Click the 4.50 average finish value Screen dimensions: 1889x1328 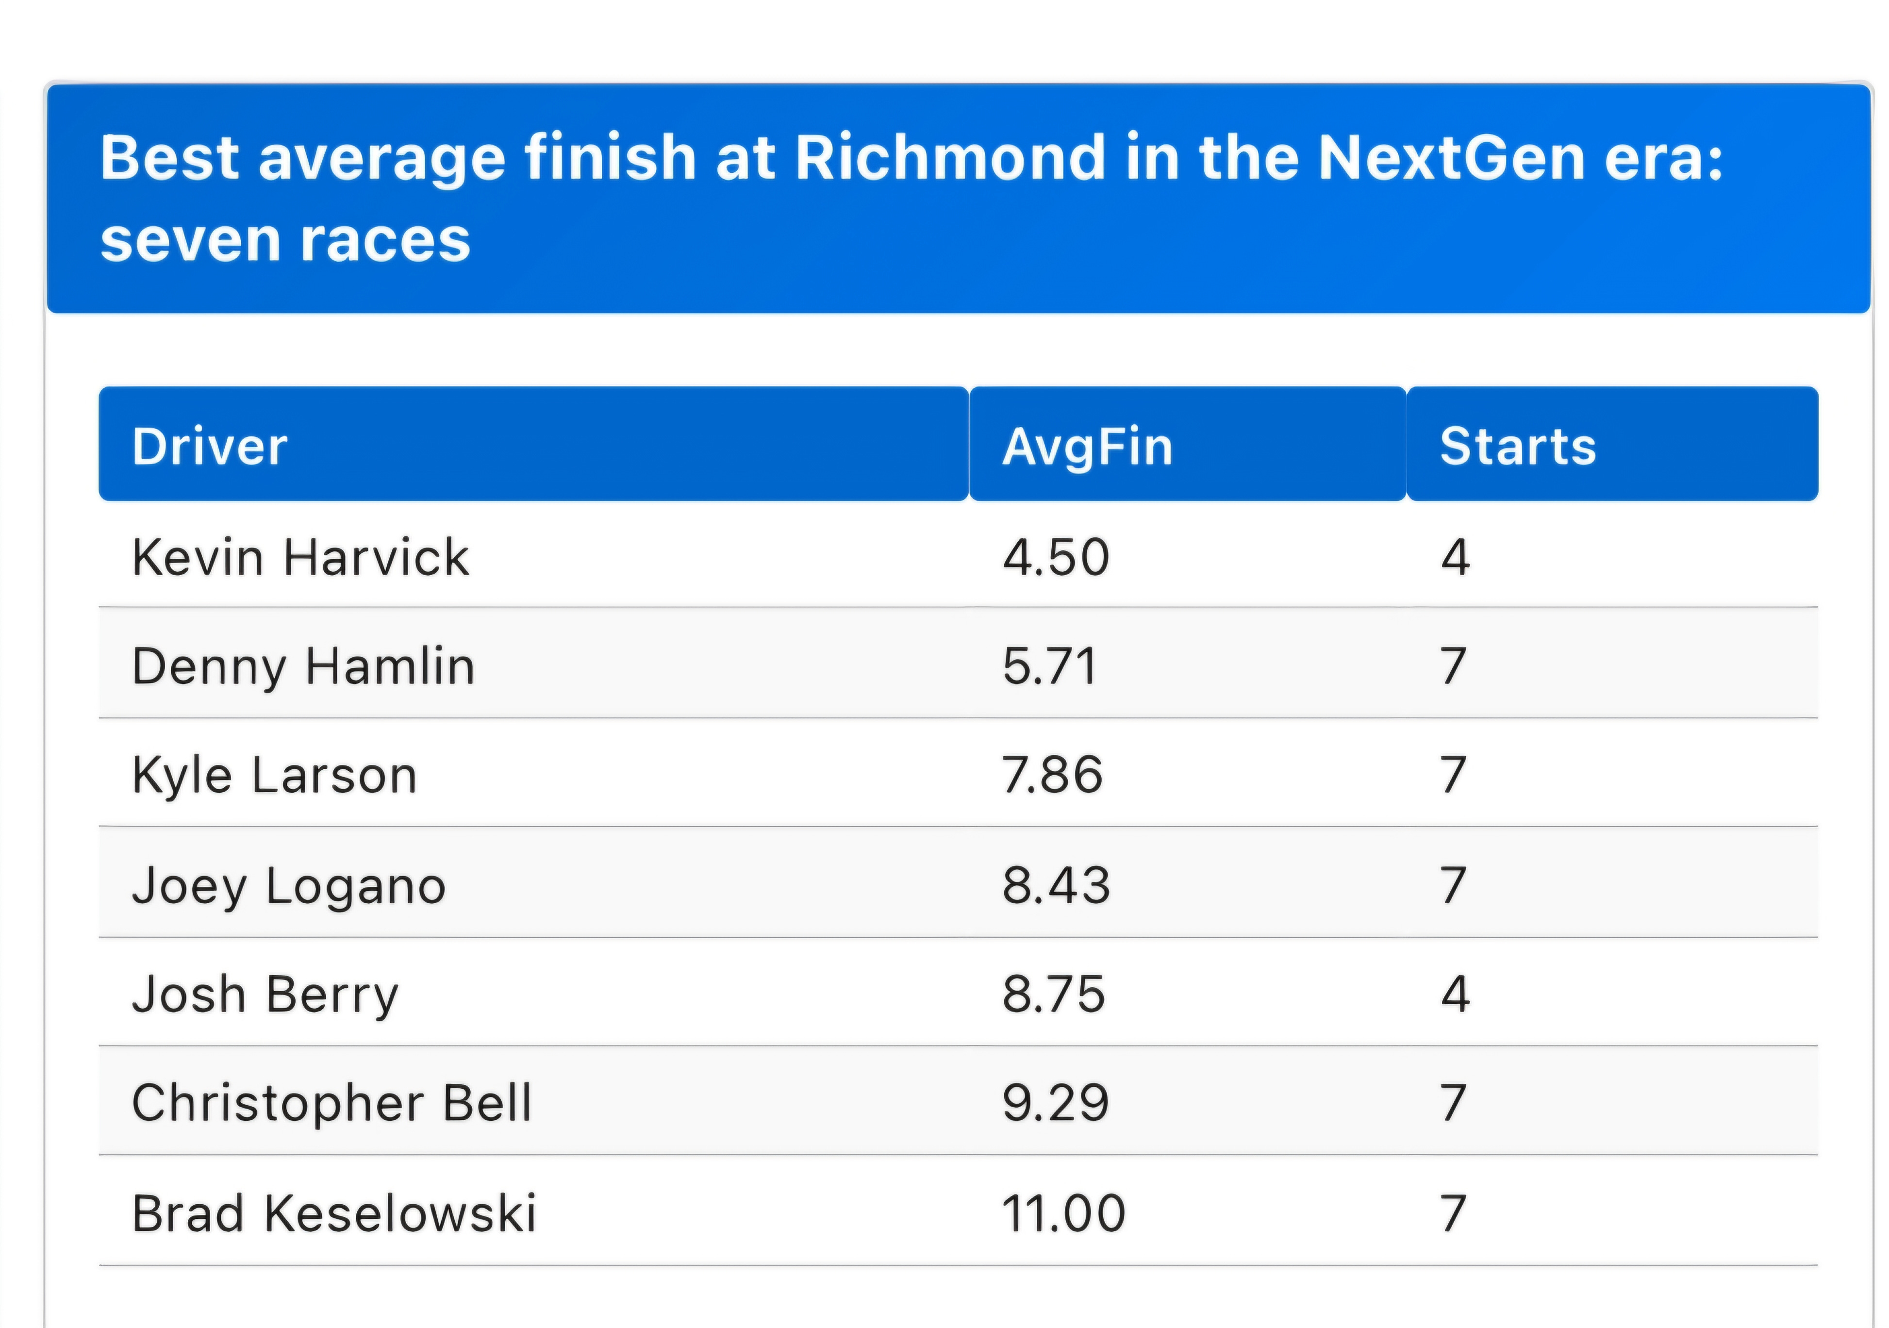(1056, 557)
